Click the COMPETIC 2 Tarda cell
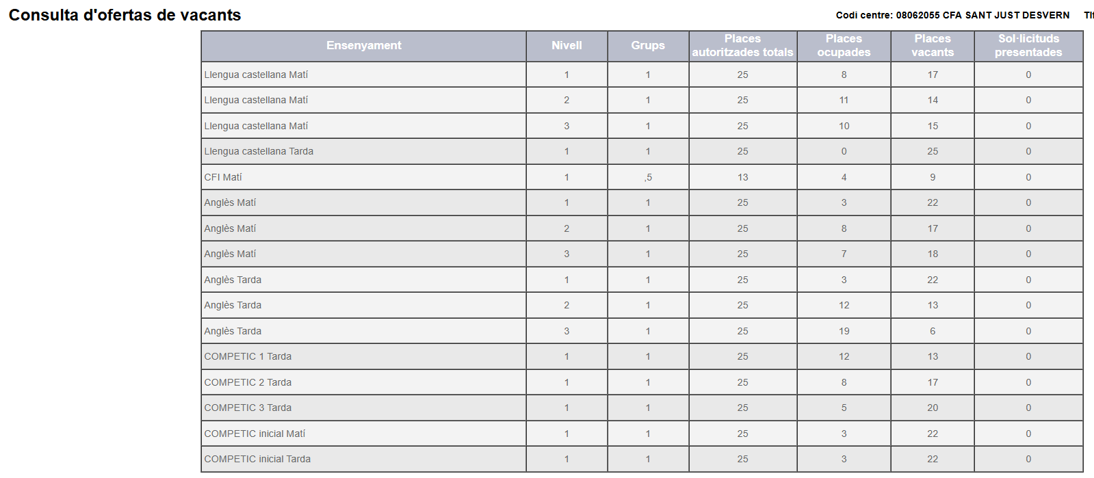This screenshot has height=478, width=1094. 248,382
